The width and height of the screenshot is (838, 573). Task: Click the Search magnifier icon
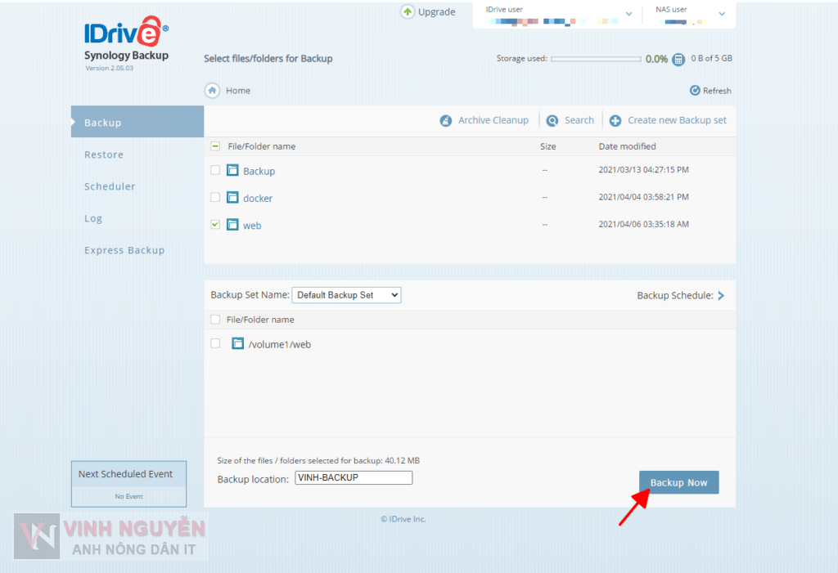coord(553,120)
